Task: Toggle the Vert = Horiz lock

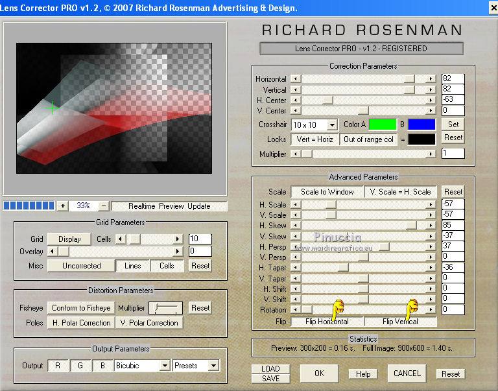Action: pyautogui.click(x=314, y=139)
